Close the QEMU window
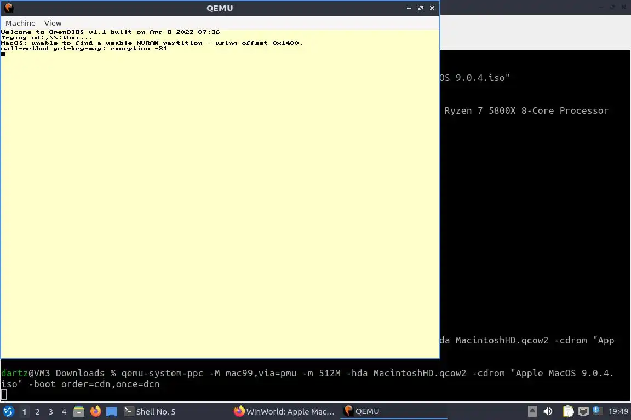This screenshot has height=420, width=631. coord(432,8)
